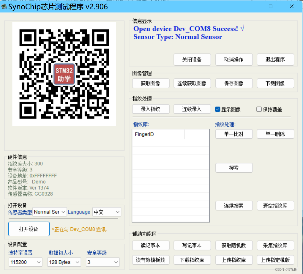The height and width of the screenshot is (274, 303).
Task: Click the 传感器名称: GC0328 text
Action: pos(30,194)
